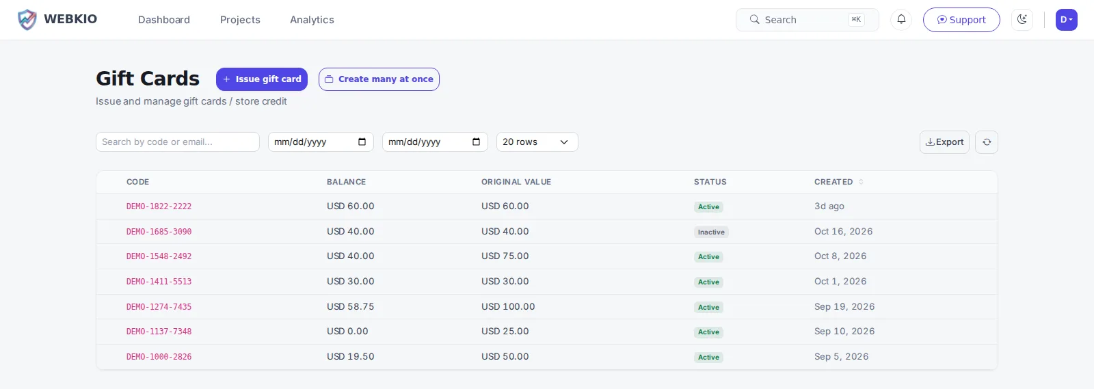Click the Gift Cards page heading
The height and width of the screenshot is (389, 1094).
(x=148, y=79)
